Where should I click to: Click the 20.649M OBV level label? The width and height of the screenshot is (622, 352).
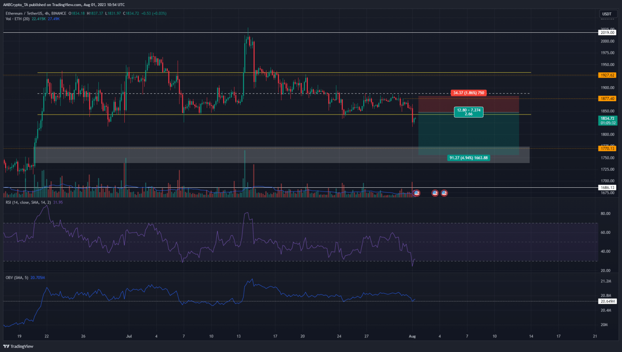point(608,301)
